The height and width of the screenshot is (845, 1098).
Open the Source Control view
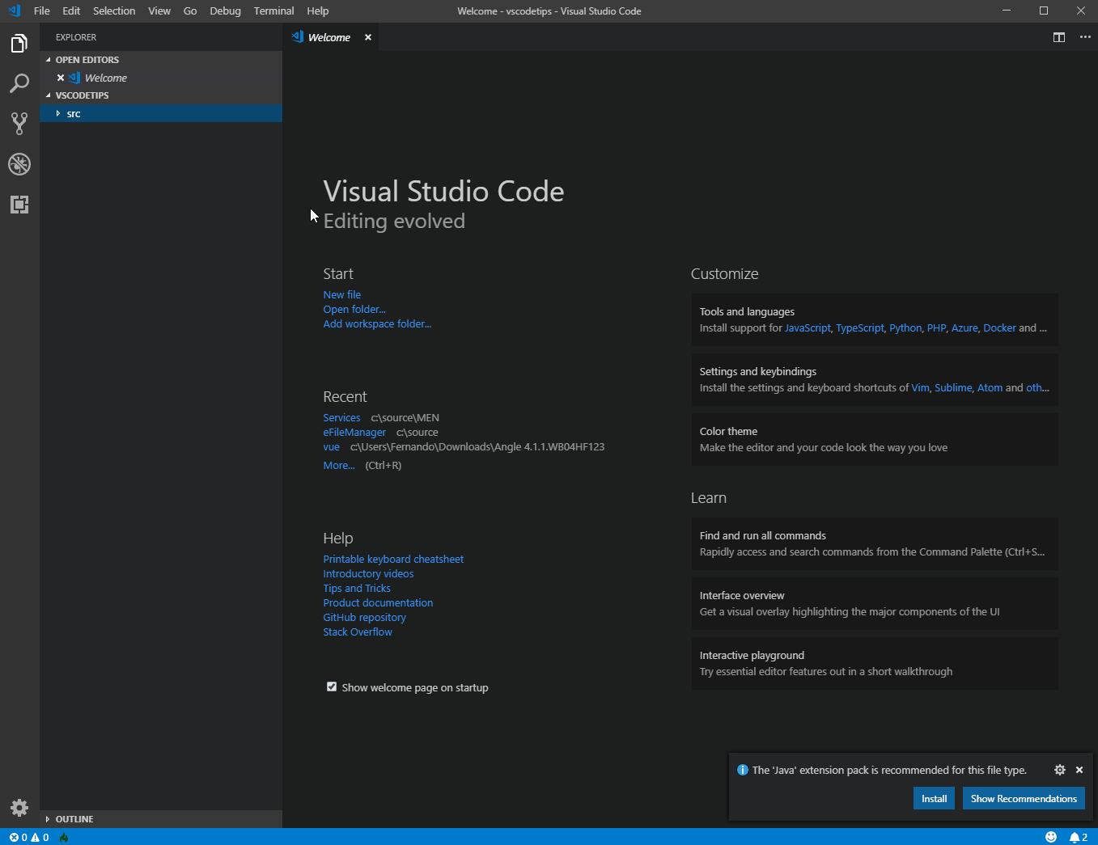point(19,124)
